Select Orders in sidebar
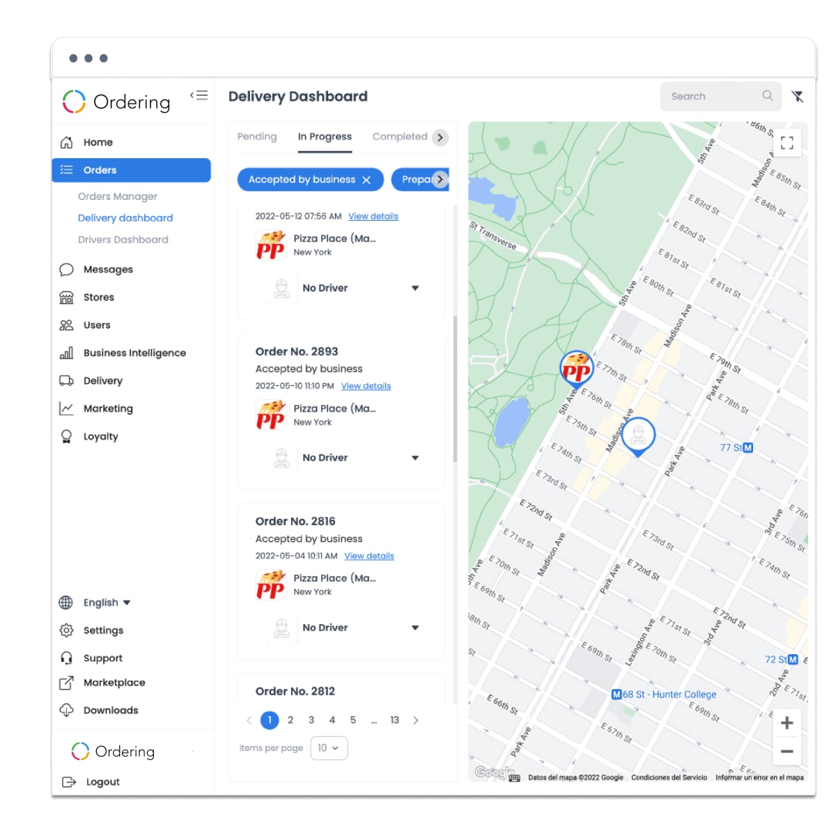The width and height of the screenshot is (836, 836). coord(131,170)
